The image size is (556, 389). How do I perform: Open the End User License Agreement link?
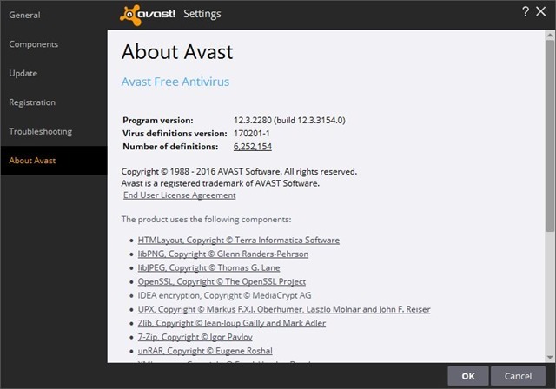pos(179,195)
